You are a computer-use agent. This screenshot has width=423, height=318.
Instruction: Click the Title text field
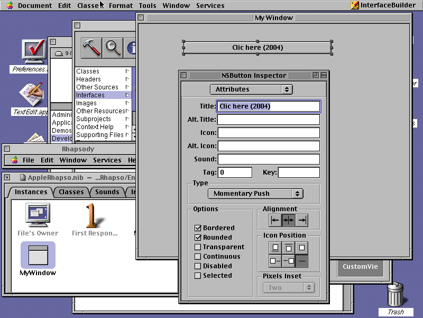tap(269, 106)
